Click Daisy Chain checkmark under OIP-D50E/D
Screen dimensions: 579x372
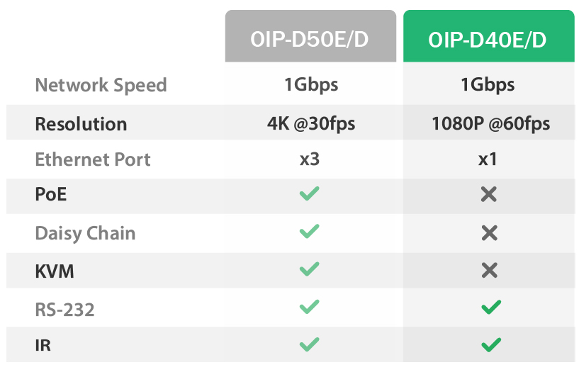click(310, 232)
